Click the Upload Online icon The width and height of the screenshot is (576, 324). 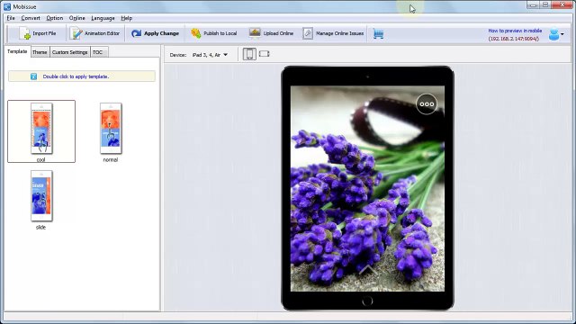(255, 33)
